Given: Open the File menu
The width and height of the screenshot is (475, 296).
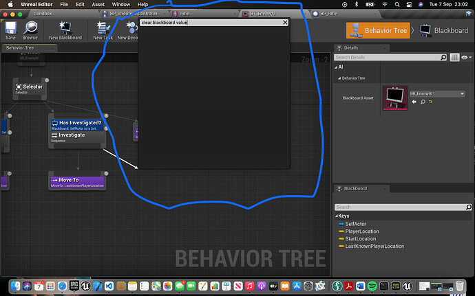Looking at the screenshot, I should 64,4.
